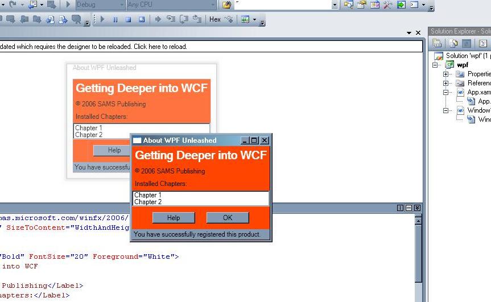The height and width of the screenshot is (302, 491).
Task: Select App.xaml file in Solution Explorer
Action: click(479, 92)
